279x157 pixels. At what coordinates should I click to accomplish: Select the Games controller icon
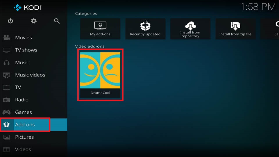pos(7,112)
